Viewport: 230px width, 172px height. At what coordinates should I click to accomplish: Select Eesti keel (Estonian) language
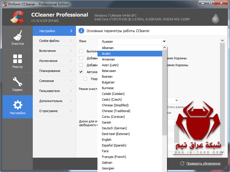tap(130, 134)
